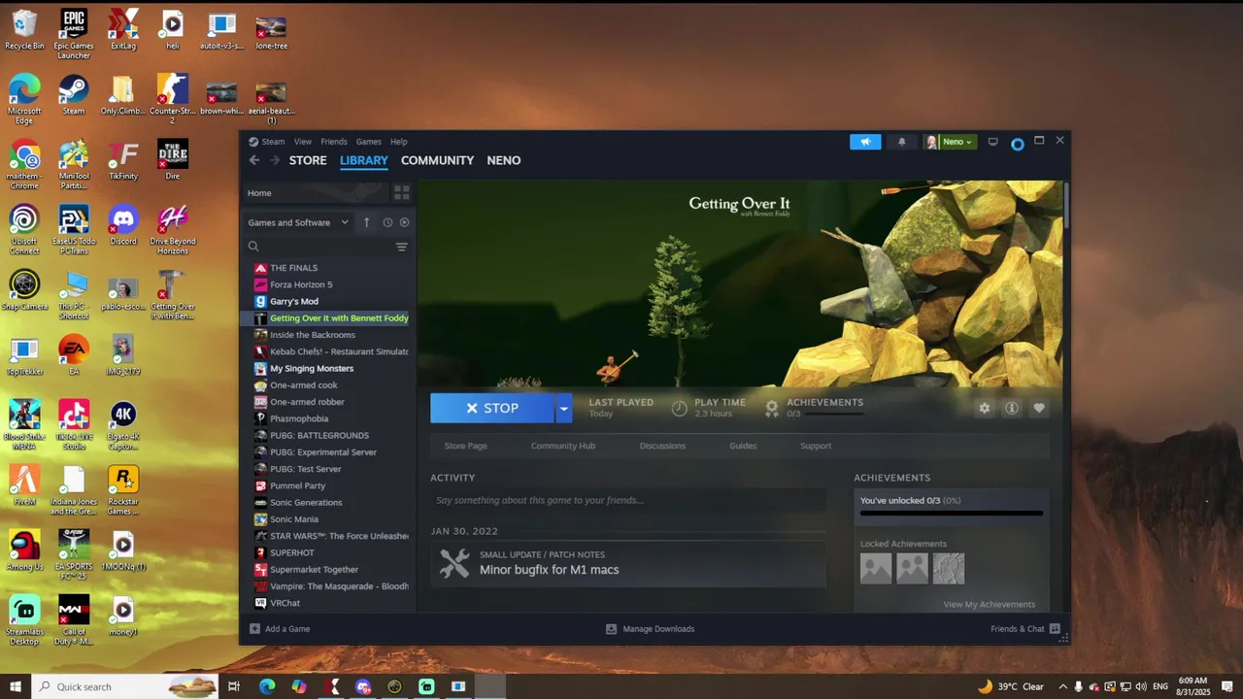Open advanced filter settings icon beside search
The image size is (1243, 699).
coord(401,247)
